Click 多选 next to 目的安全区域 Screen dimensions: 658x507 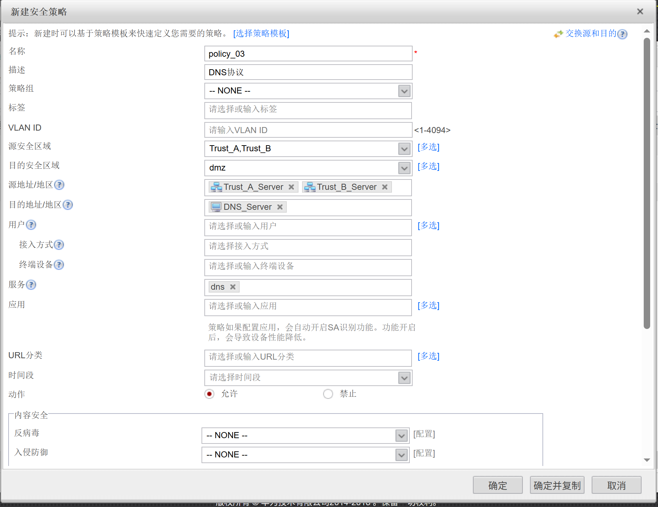(x=429, y=166)
